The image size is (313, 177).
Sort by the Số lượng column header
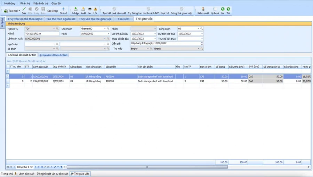click(x=222, y=67)
